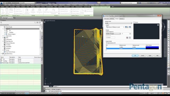Image resolution: width=170 pixels, height=96 pixels.
Task: Toggle DYN input in status bar
Action: [50, 93]
